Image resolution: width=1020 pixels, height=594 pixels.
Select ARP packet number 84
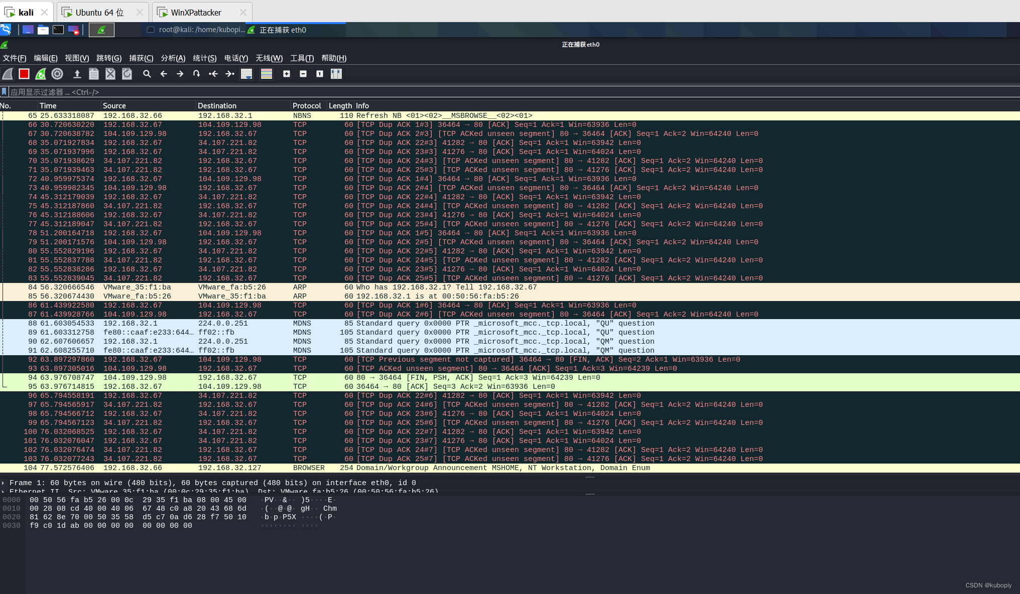tap(301, 287)
